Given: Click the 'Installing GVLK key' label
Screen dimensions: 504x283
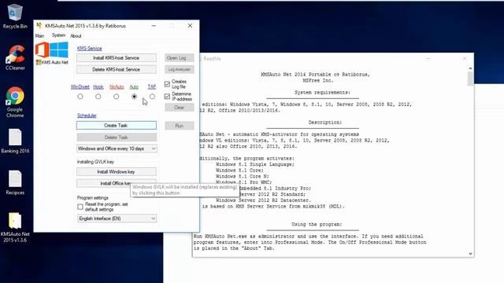Looking at the screenshot, I should click(95, 162).
